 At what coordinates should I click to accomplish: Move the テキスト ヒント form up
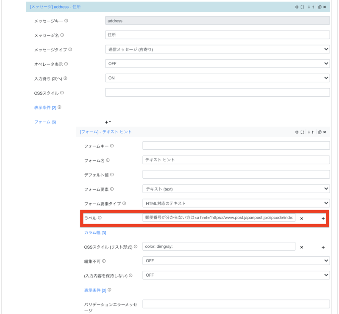(x=313, y=132)
